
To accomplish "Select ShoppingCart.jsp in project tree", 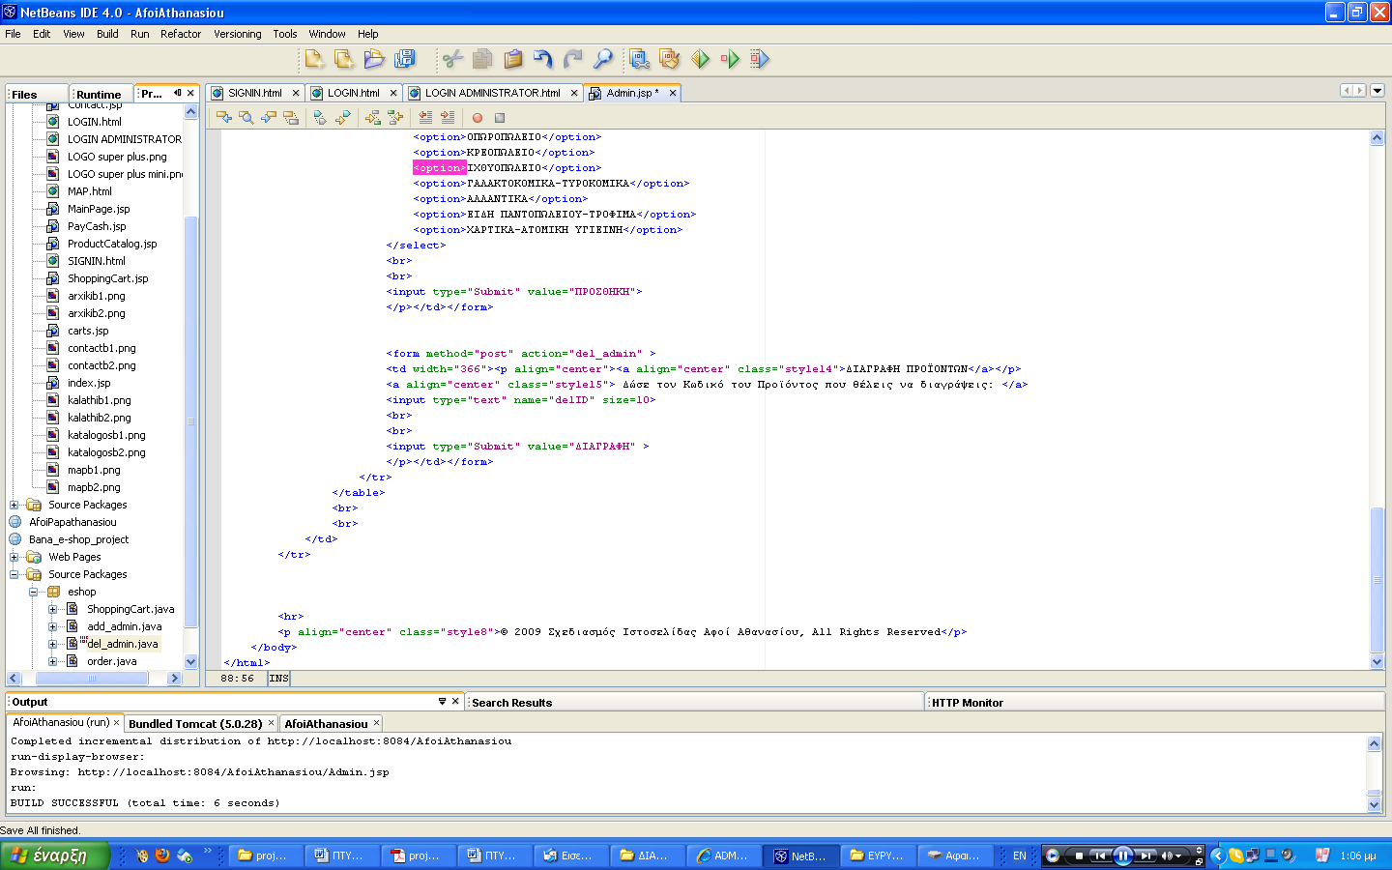I will click(x=108, y=278).
